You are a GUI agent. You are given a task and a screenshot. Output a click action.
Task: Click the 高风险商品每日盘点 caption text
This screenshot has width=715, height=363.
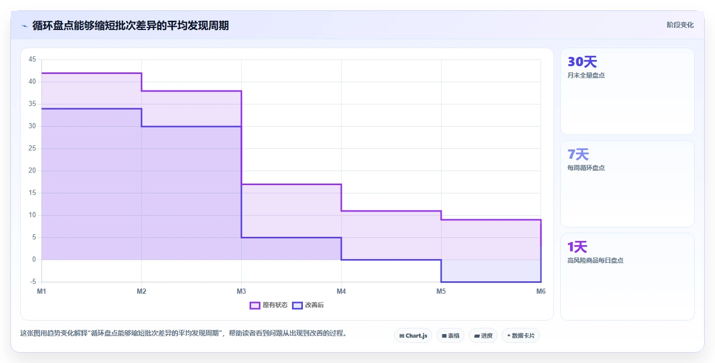tap(595, 260)
